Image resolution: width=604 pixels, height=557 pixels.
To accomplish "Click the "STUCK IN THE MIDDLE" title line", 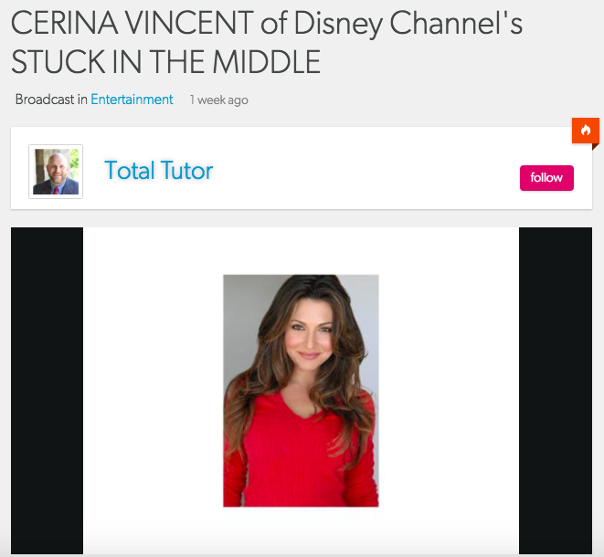I will 166,61.
